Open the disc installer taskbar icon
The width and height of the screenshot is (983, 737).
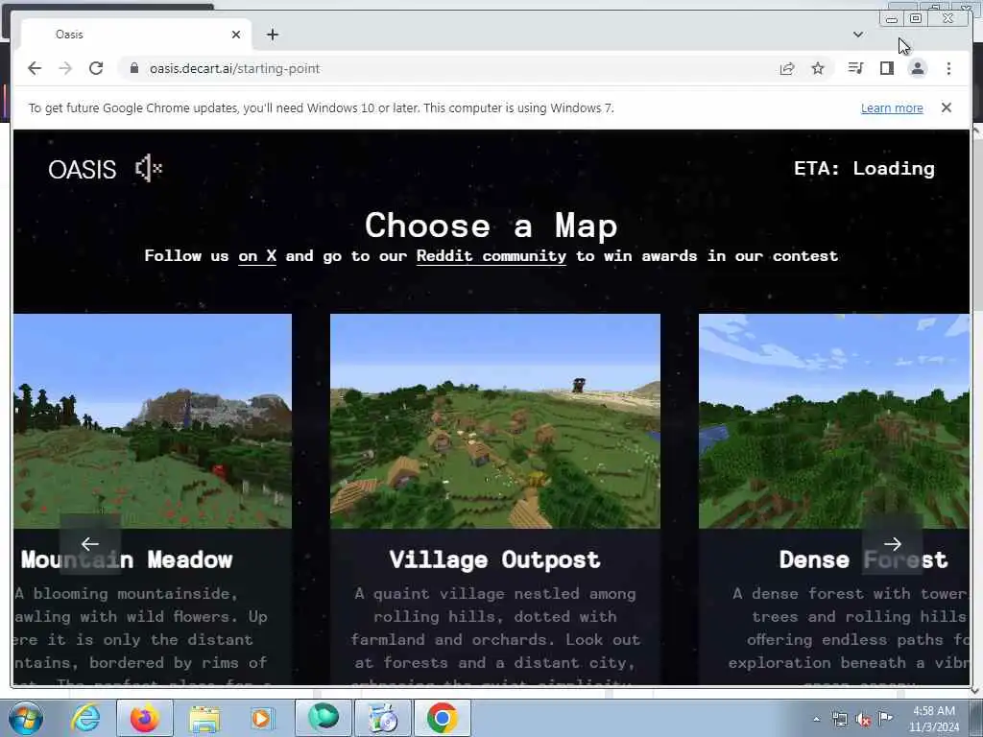(383, 718)
